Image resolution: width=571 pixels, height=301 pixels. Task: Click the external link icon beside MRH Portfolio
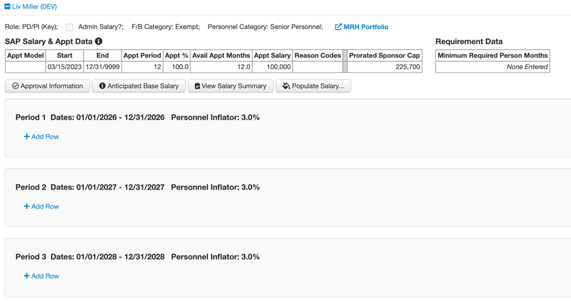tap(338, 27)
